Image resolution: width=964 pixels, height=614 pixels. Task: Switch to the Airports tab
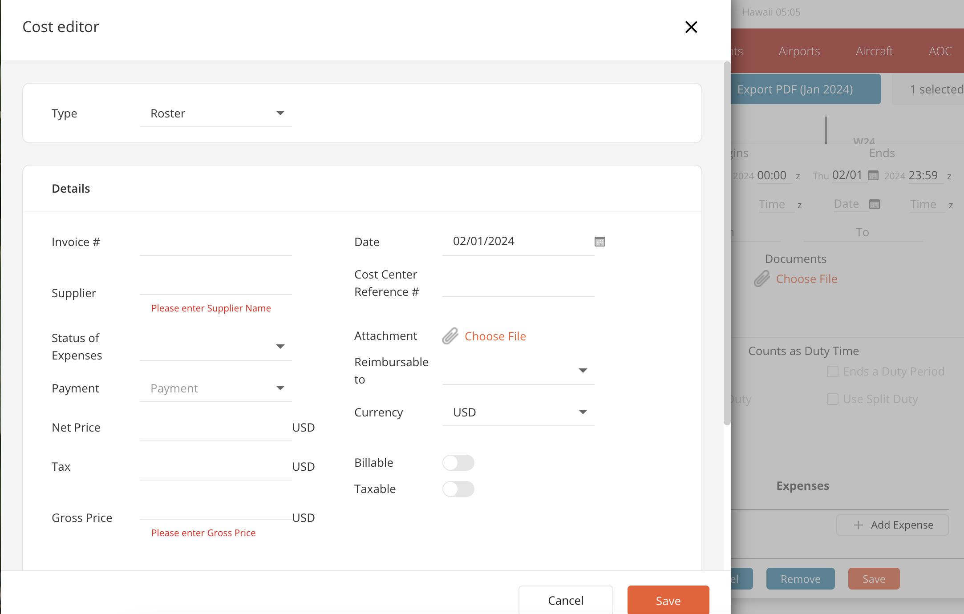click(x=799, y=51)
